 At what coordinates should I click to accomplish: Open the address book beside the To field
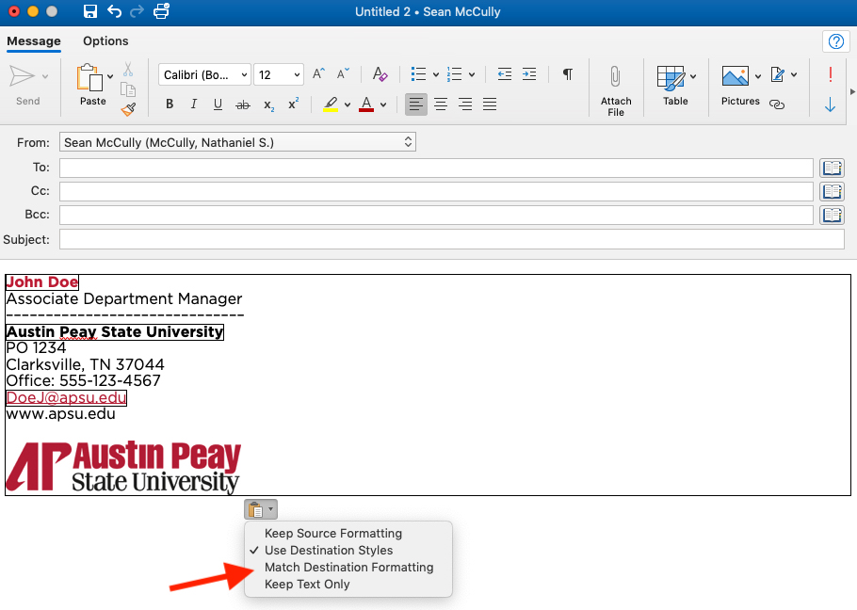[x=832, y=169]
